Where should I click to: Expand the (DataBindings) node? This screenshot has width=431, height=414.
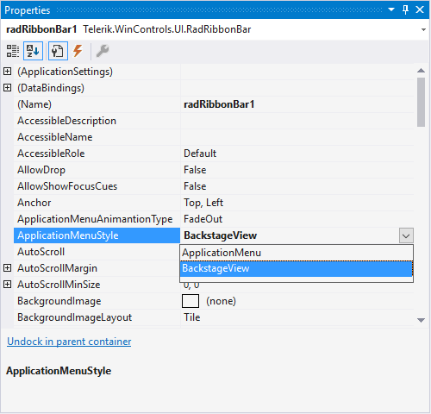pyautogui.click(x=8, y=88)
